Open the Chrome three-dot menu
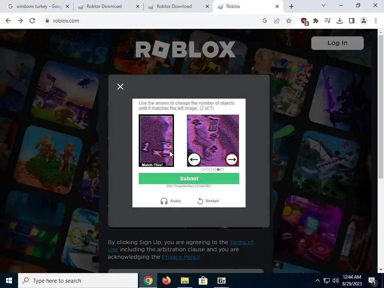This screenshot has height=288, width=384. (x=376, y=21)
